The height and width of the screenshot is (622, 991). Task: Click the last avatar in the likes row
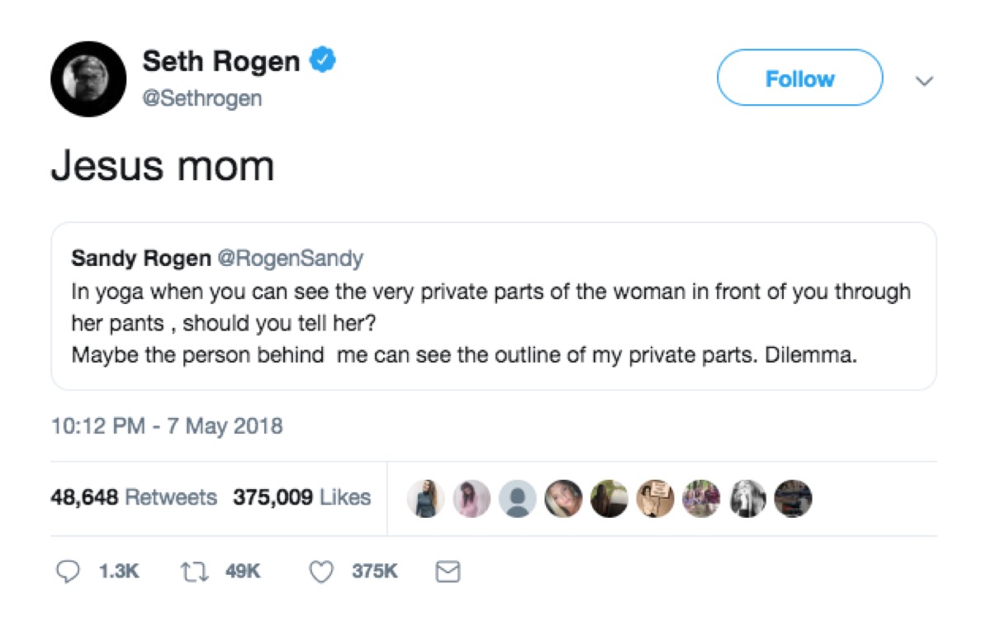(x=794, y=498)
